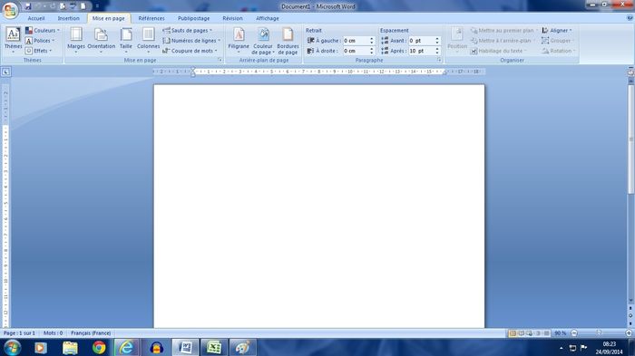Open Filigrane watermark menu
Screen dimensions: 635x356
(x=239, y=41)
